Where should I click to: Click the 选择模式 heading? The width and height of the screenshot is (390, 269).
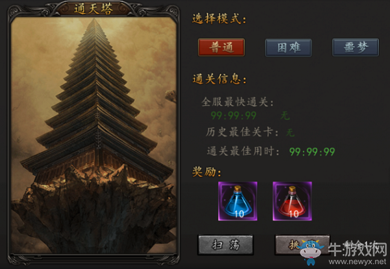point(219,19)
